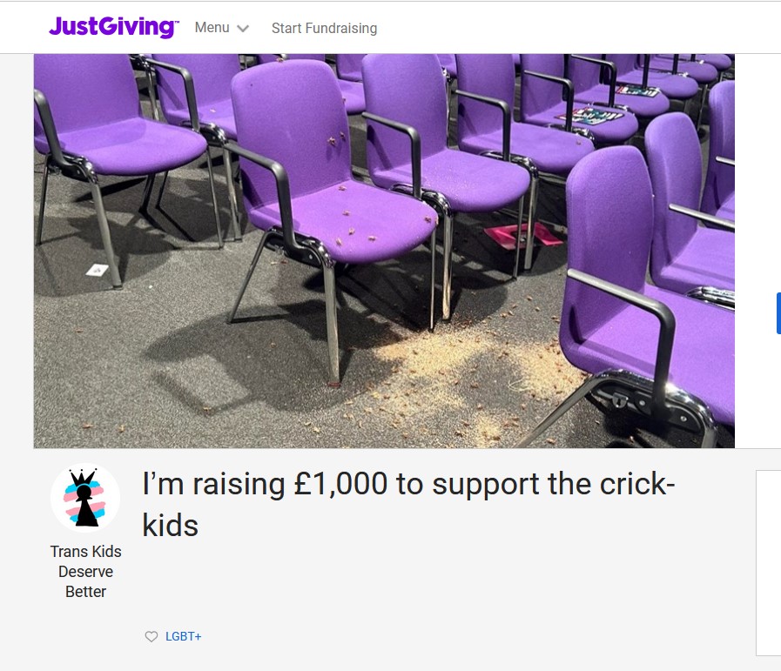Click the pink object under the chairs
This screenshot has height=671, width=781.
522,236
